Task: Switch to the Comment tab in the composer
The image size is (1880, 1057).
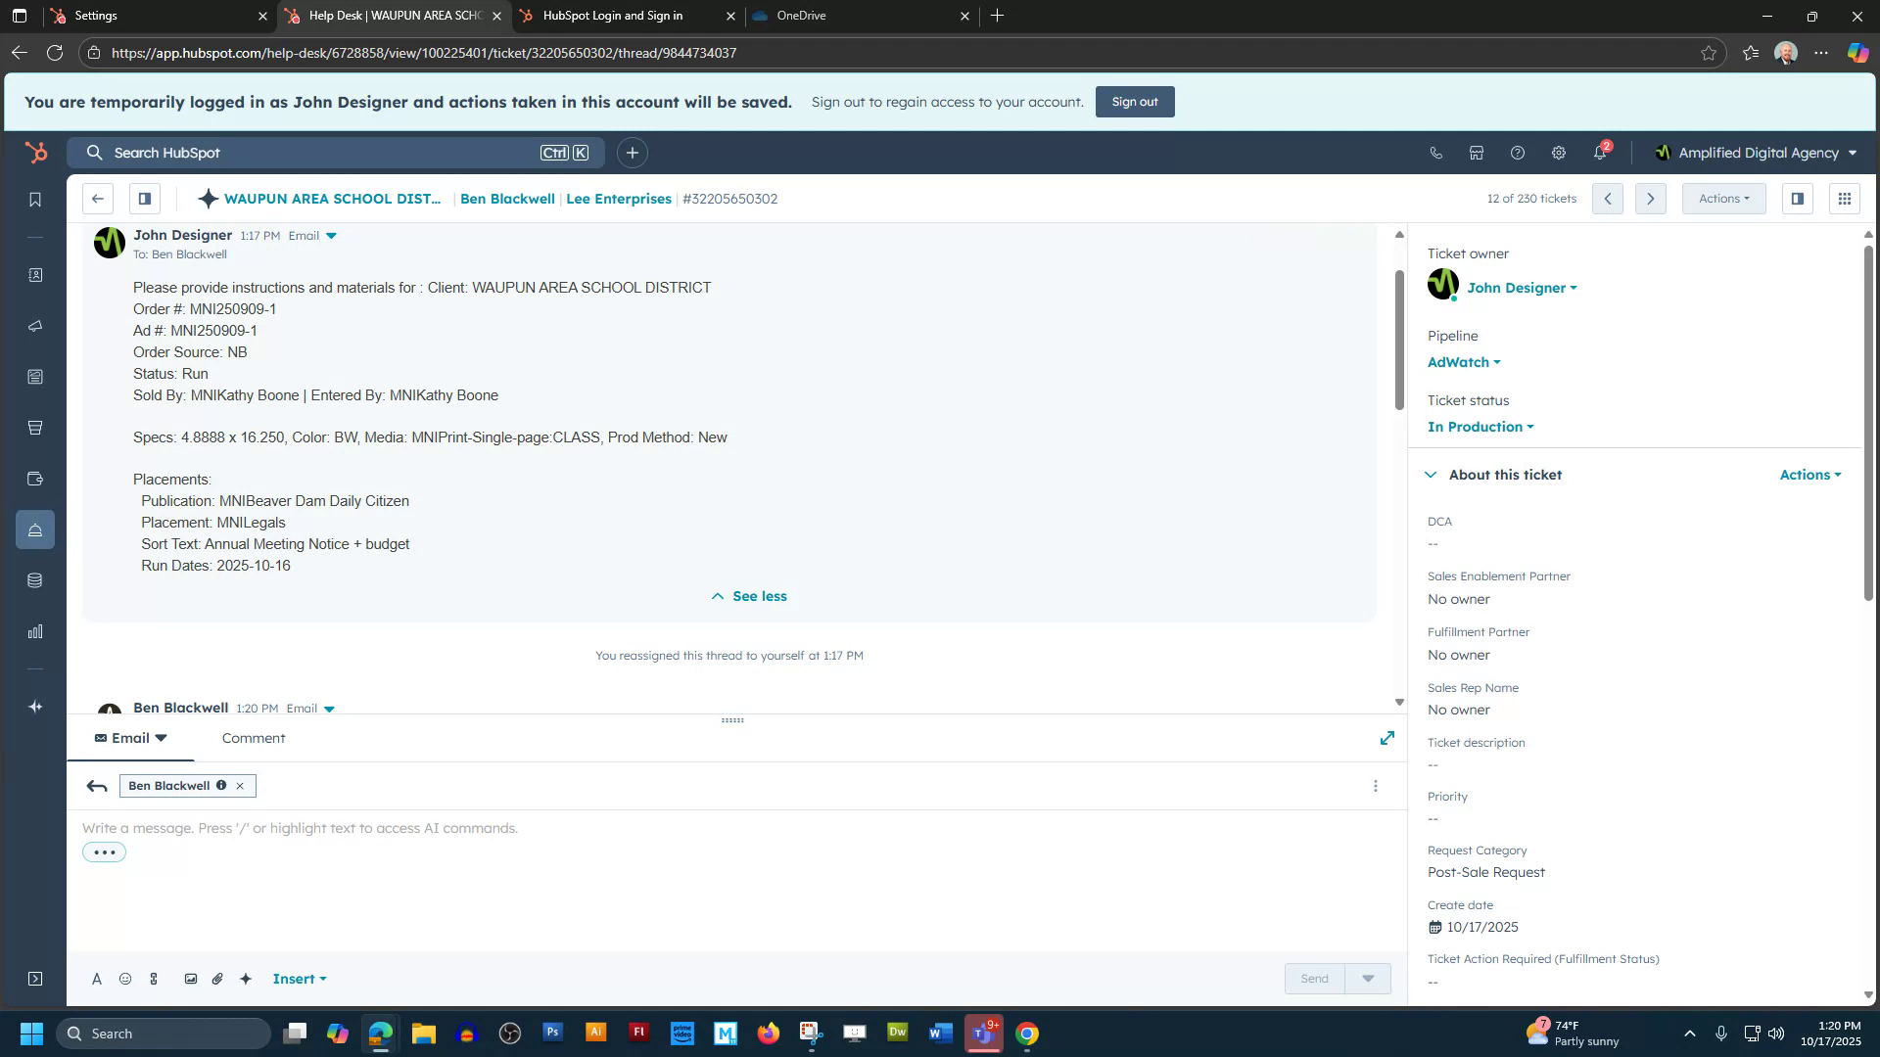Action: (253, 738)
